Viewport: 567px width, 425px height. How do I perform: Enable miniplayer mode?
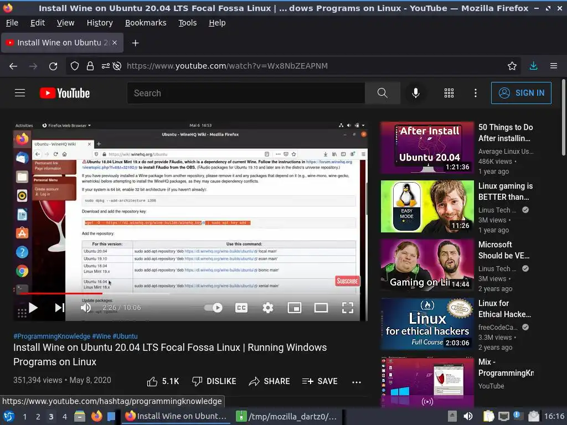[x=295, y=308]
